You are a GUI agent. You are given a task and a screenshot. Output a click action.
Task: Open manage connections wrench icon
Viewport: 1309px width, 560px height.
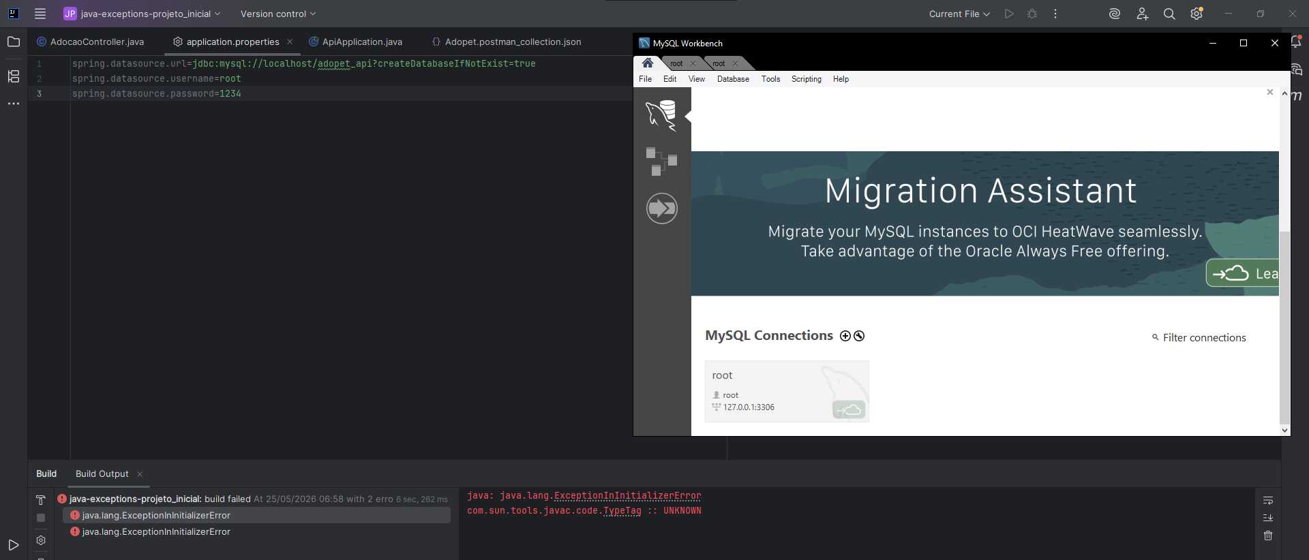pos(859,336)
